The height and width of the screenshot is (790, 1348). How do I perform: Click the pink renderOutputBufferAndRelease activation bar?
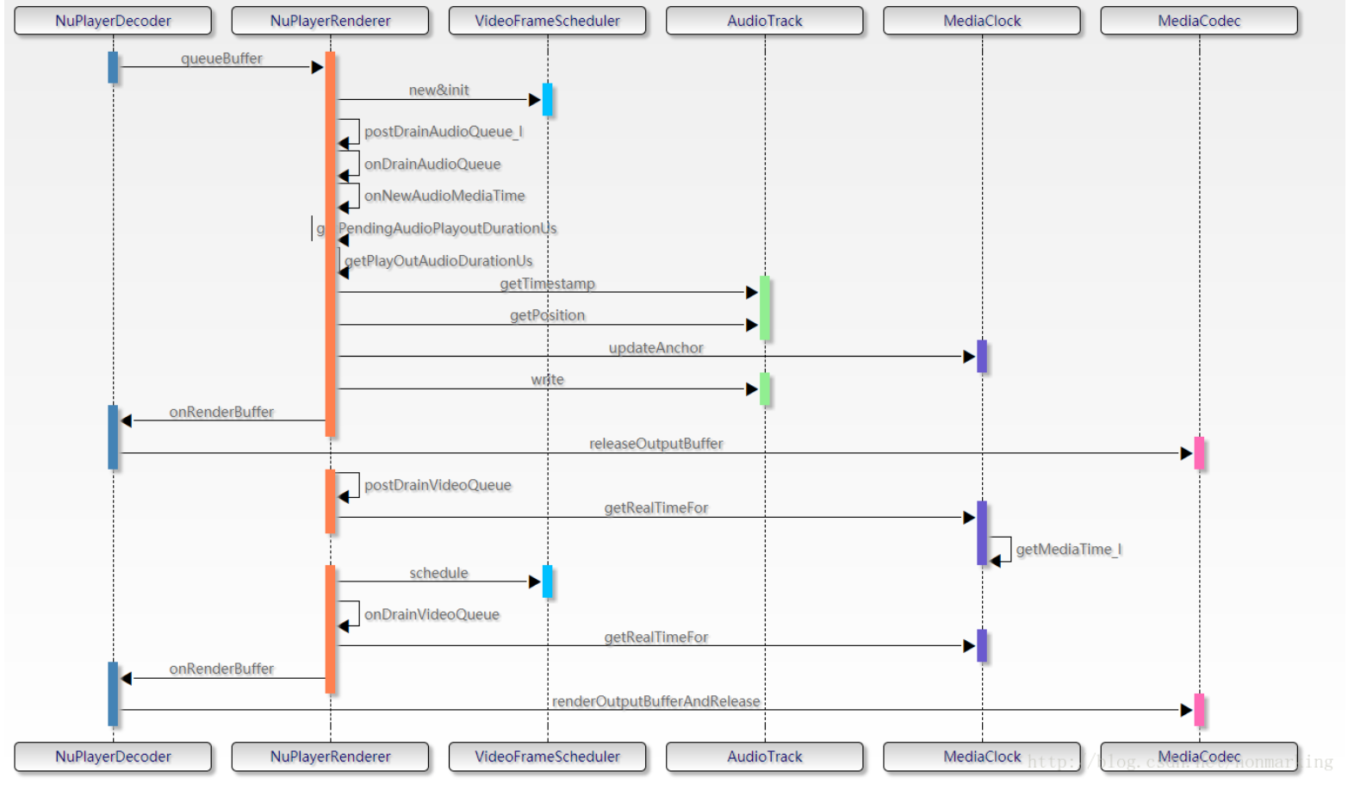click(1200, 711)
